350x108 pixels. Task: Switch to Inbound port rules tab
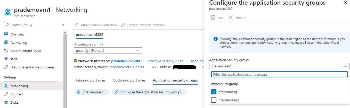(x=91, y=80)
